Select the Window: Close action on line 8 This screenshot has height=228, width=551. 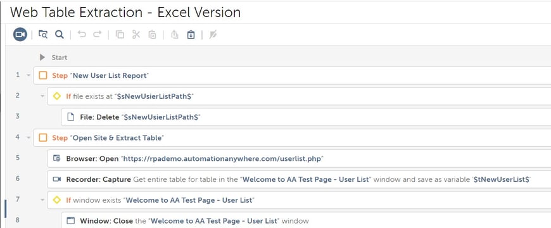pyautogui.click(x=306, y=220)
